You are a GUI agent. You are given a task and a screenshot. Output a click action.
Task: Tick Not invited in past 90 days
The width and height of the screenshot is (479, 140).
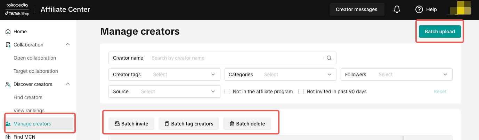point(301,91)
